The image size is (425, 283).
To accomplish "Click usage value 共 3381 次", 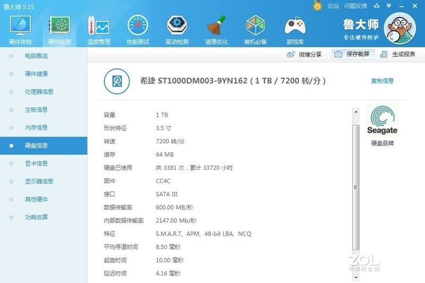I will pos(170,168).
